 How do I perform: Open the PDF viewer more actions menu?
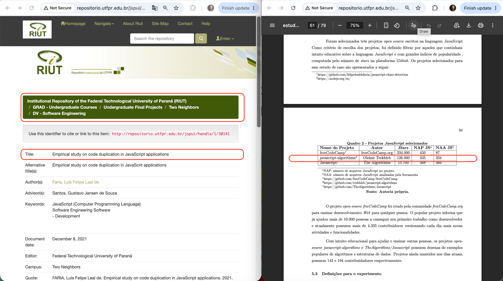(x=493, y=25)
